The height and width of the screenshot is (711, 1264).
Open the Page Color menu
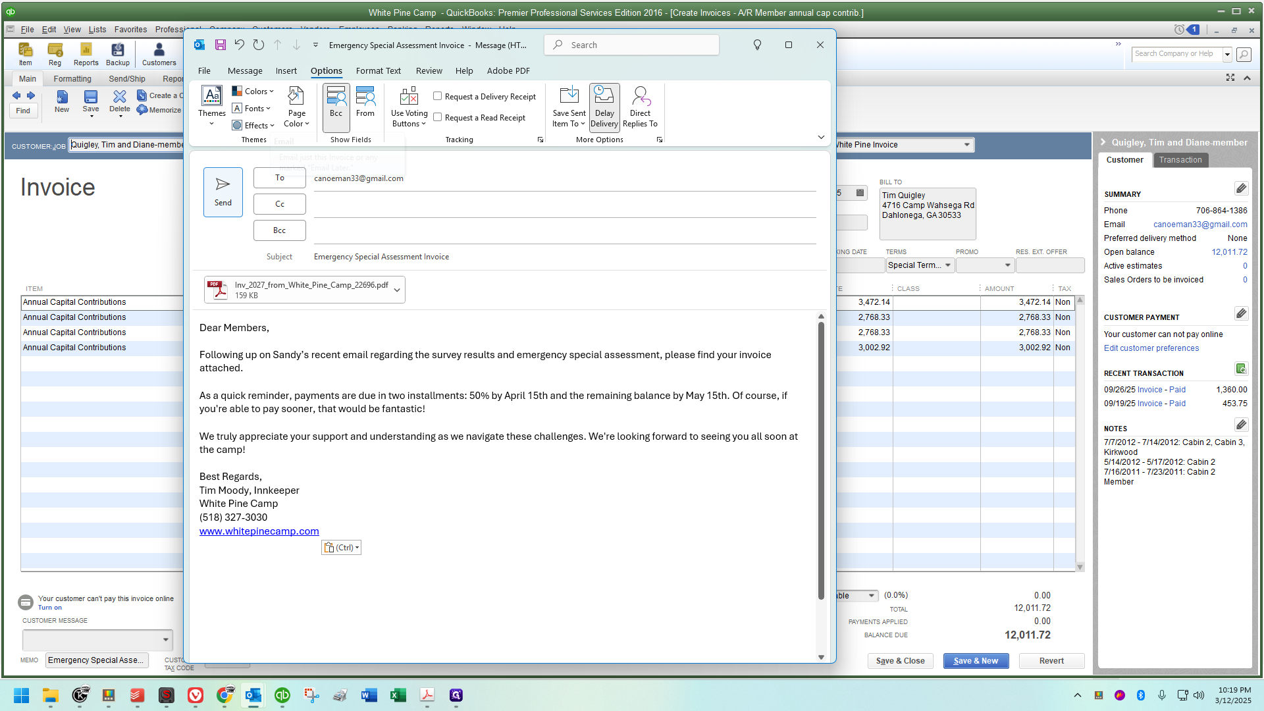tap(296, 107)
